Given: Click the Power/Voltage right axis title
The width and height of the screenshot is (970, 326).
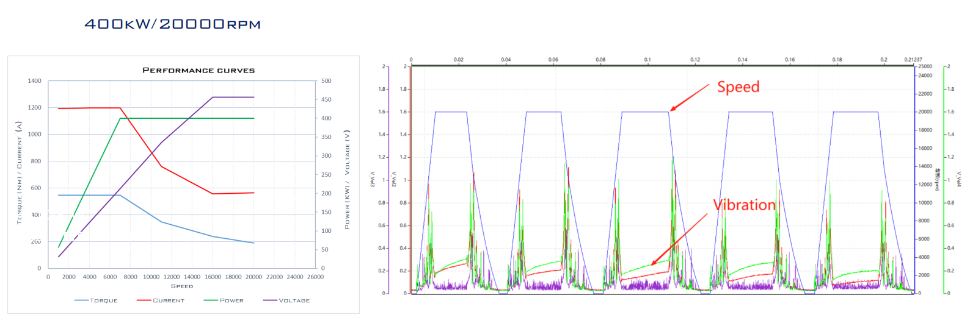Looking at the screenshot, I should (x=347, y=180).
